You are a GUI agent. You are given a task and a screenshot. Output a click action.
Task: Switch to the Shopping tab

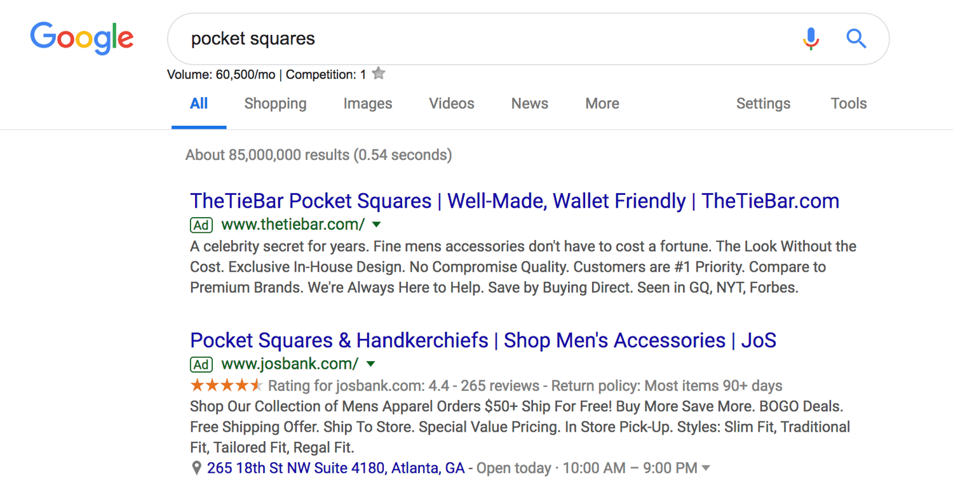(x=275, y=103)
